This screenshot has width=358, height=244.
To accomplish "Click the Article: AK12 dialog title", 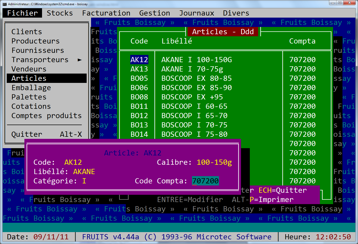I will coord(133,153).
